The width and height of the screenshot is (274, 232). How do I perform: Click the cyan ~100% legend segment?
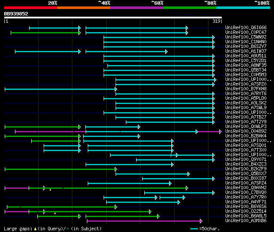244,8
